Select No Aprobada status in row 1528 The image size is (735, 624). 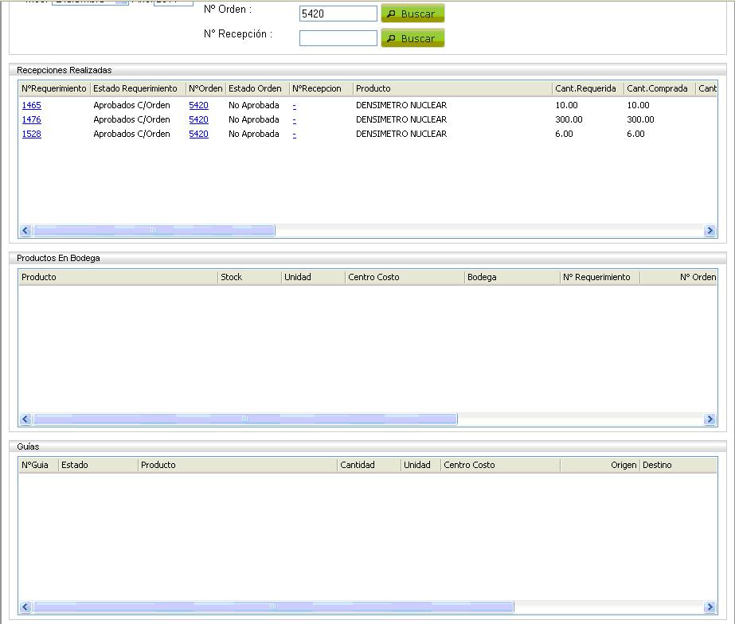tap(253, 134)
